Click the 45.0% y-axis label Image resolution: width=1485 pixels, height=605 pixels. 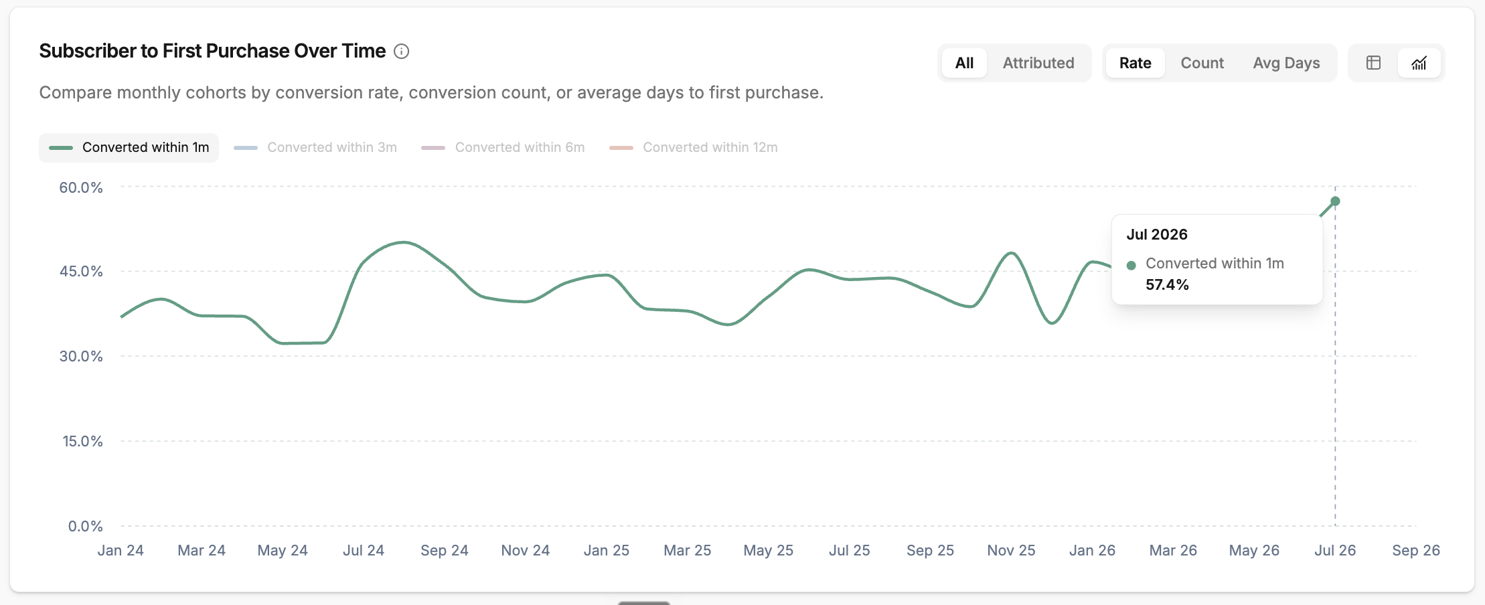pos(81,271)
